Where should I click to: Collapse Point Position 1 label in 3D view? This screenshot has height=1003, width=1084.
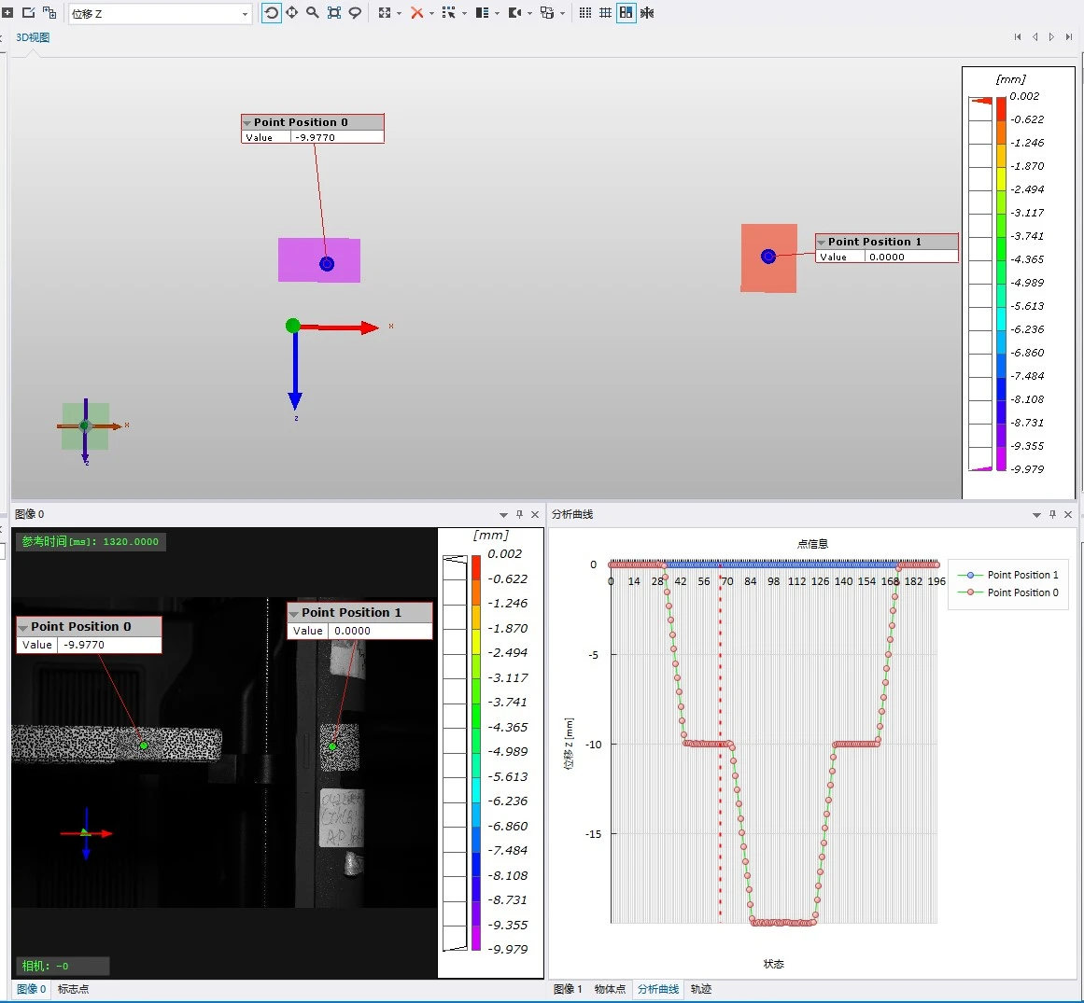click(822, 243)
